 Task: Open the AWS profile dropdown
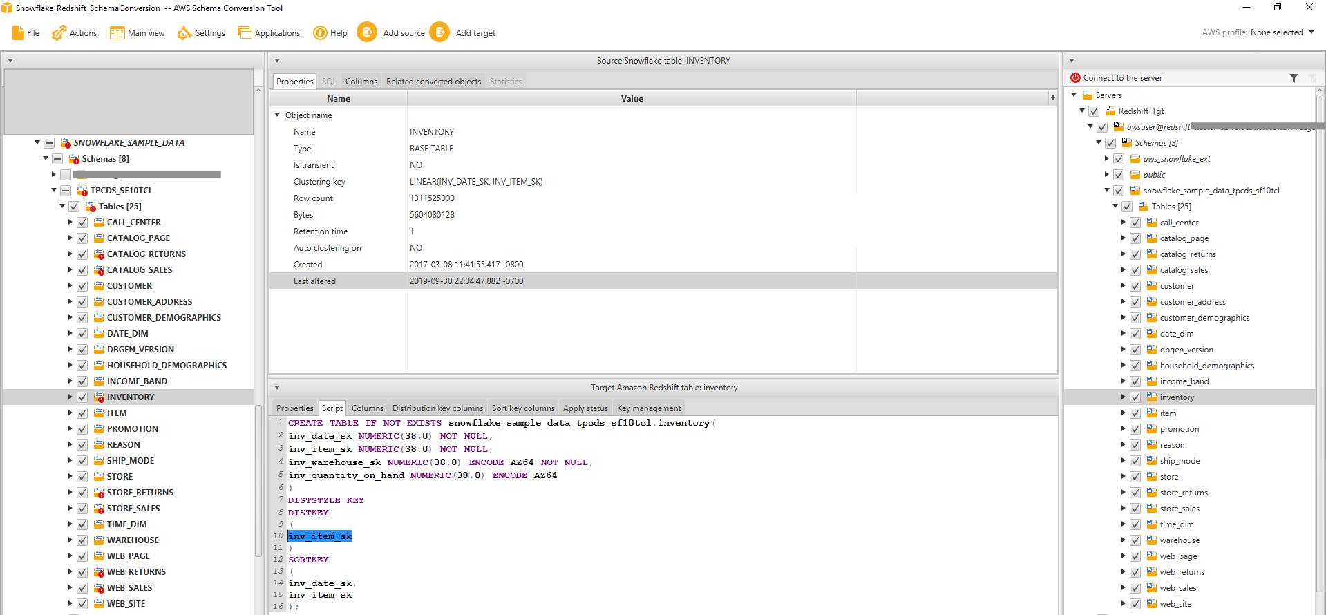click(x=1311, y=32)
